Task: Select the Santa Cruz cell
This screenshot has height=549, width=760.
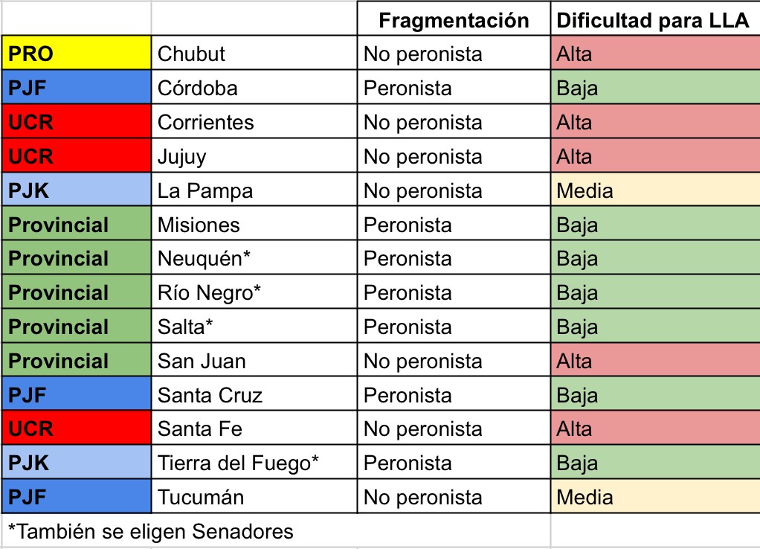Action: point(254,395)
